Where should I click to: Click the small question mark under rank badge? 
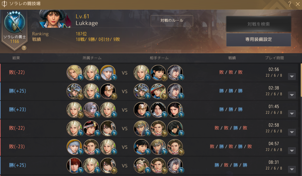(24, 48)
